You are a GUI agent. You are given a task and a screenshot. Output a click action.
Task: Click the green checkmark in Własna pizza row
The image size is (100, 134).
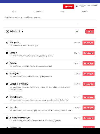[x=77, y=31]
